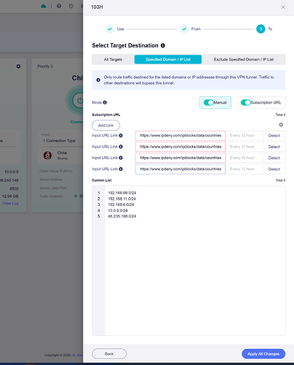Click Apply All Changes button

[263, 354]
